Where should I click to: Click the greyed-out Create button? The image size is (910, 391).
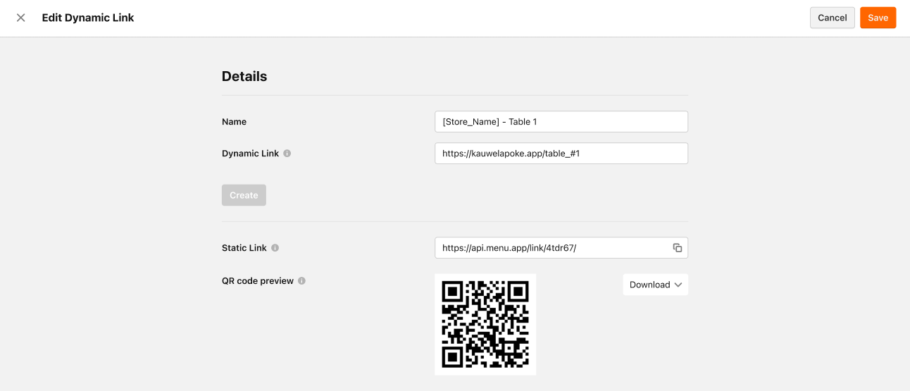[244, 195]
